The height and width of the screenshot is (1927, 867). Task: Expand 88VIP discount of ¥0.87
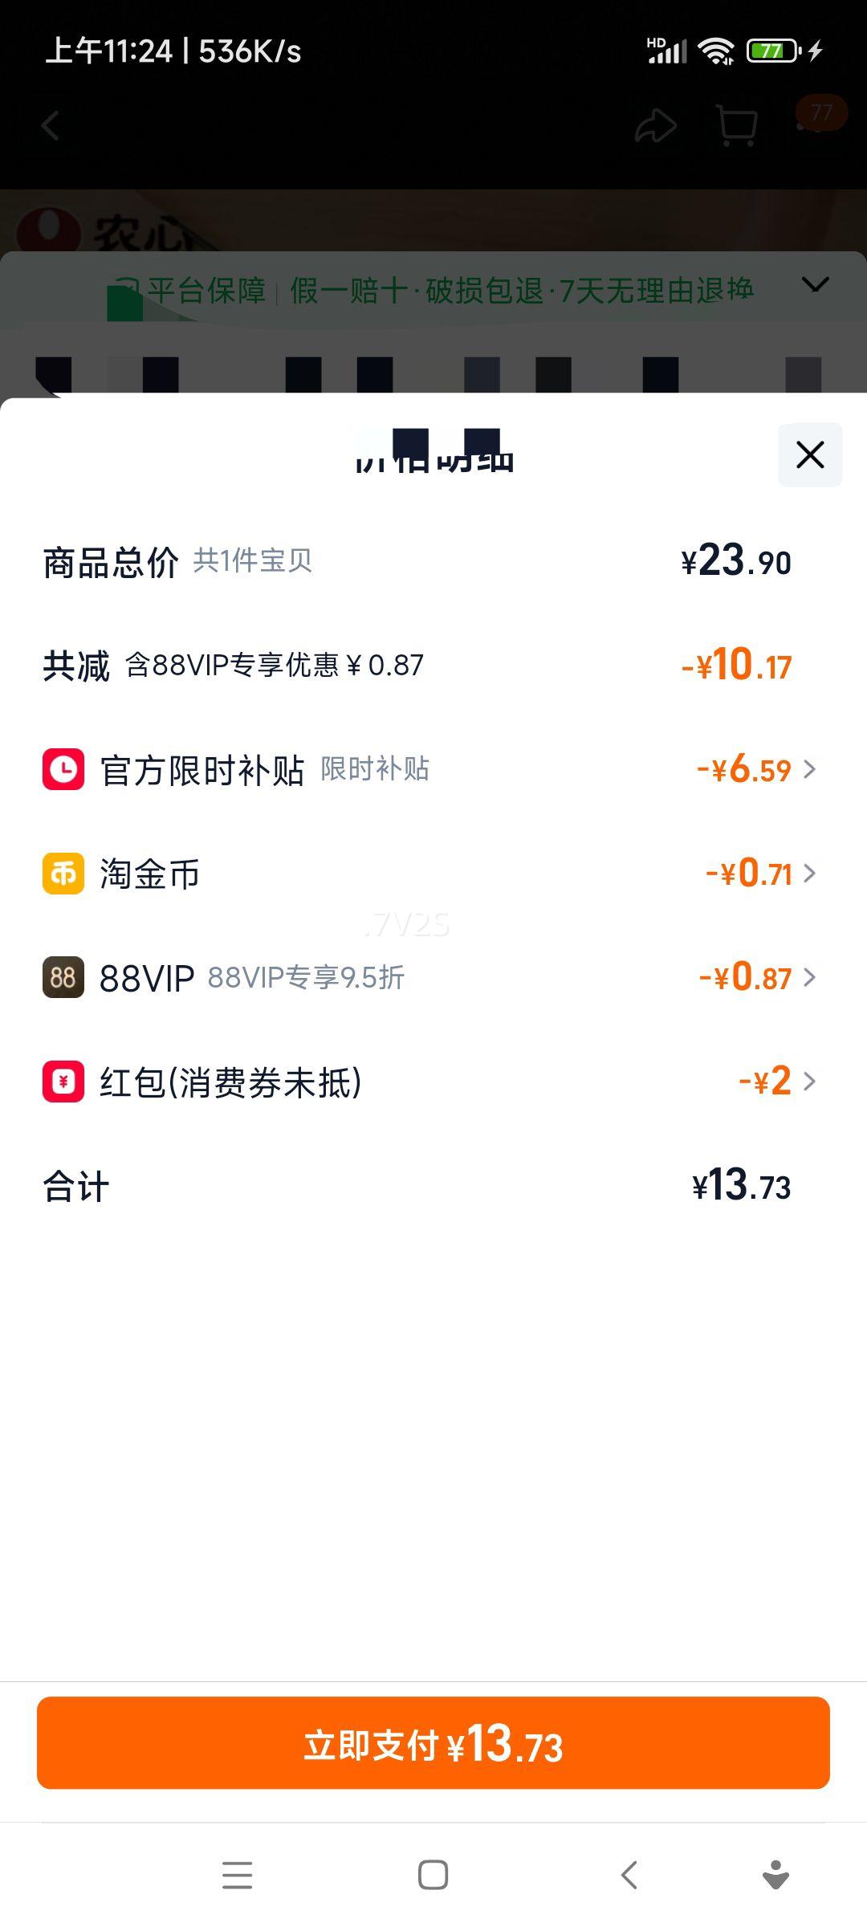(756, 977)
